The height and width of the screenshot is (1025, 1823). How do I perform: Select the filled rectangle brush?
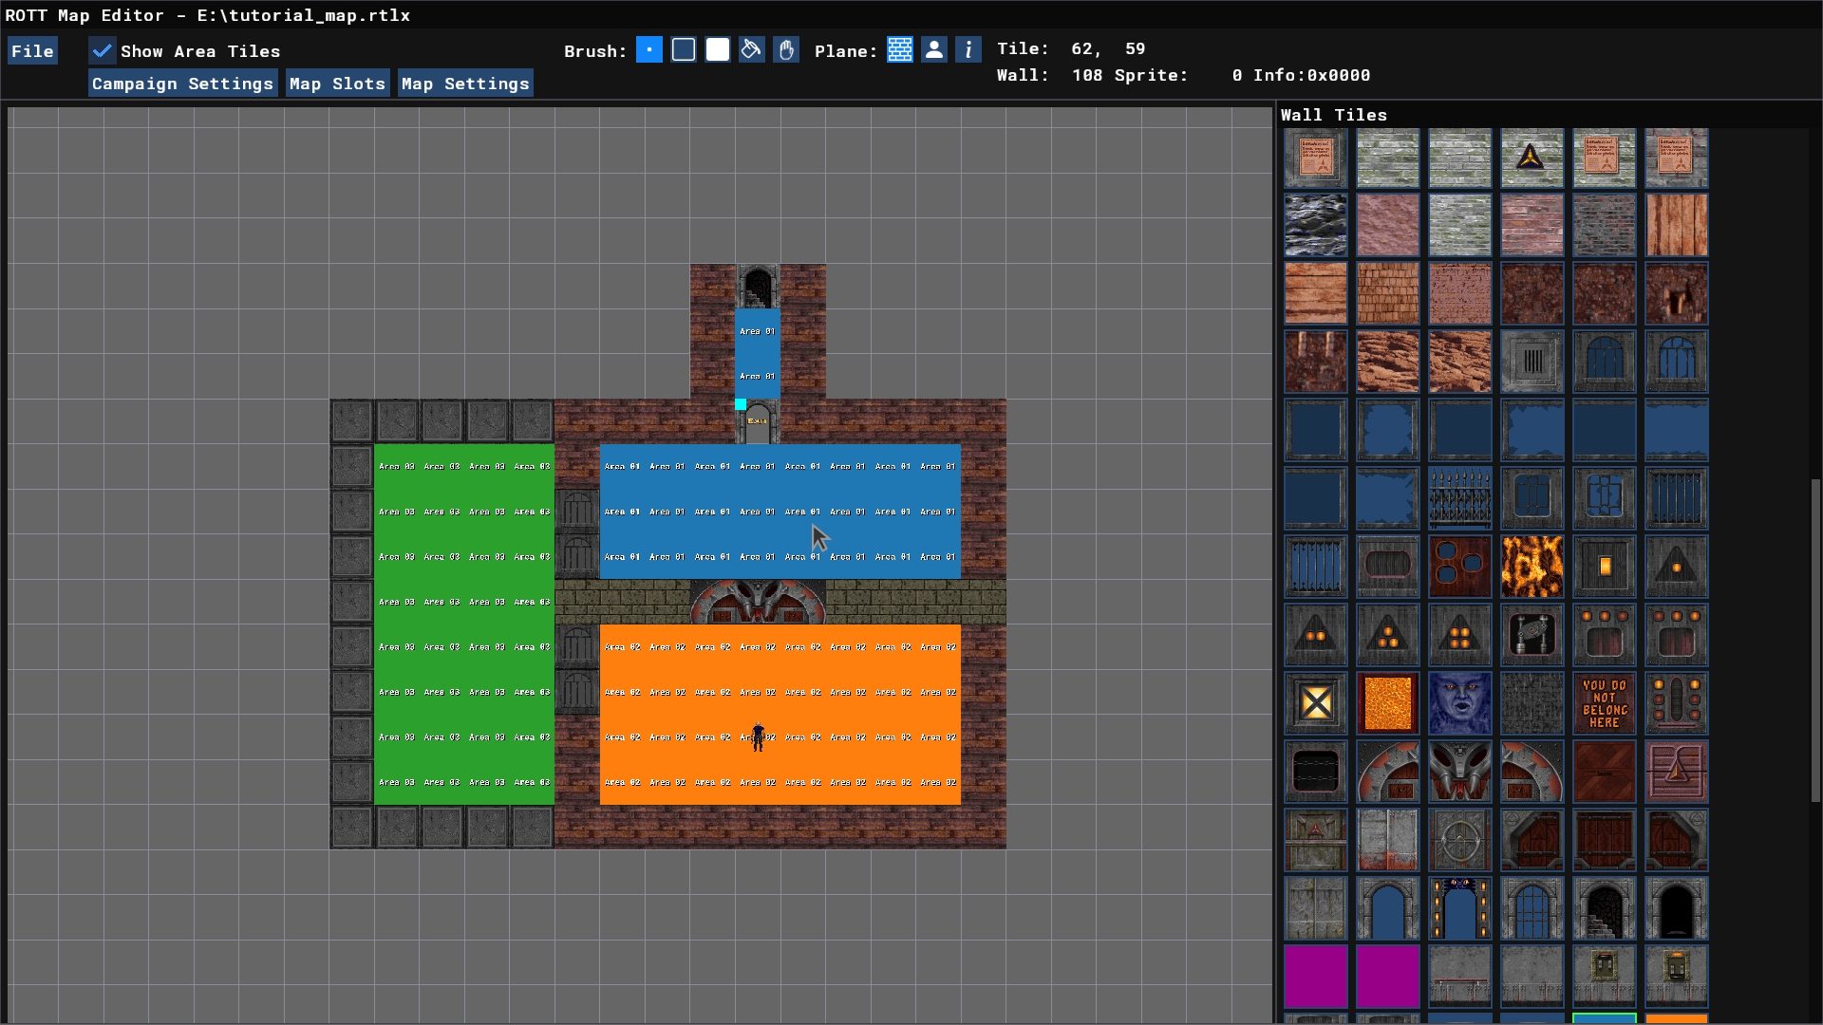pos(718,50)
